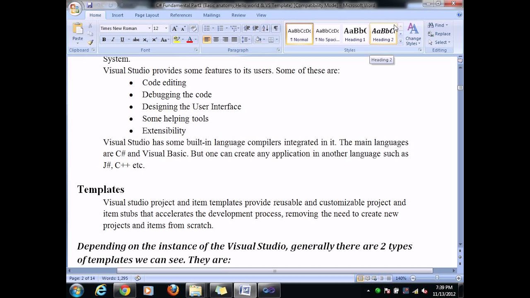Open the Insert ribbon tab
Image resolution: width=530 pixels, height=298 pixels.
click(118, 15)
